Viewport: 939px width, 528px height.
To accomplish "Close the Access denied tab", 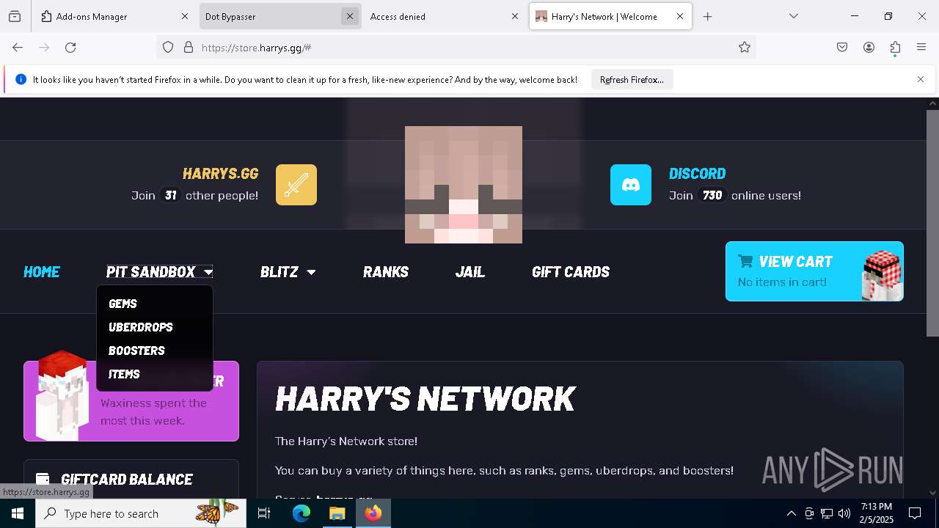I will pyautogui.click(x=515, y=16).
